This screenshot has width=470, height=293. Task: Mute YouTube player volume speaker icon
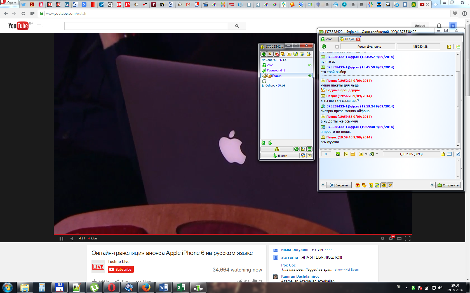point(72,238)
